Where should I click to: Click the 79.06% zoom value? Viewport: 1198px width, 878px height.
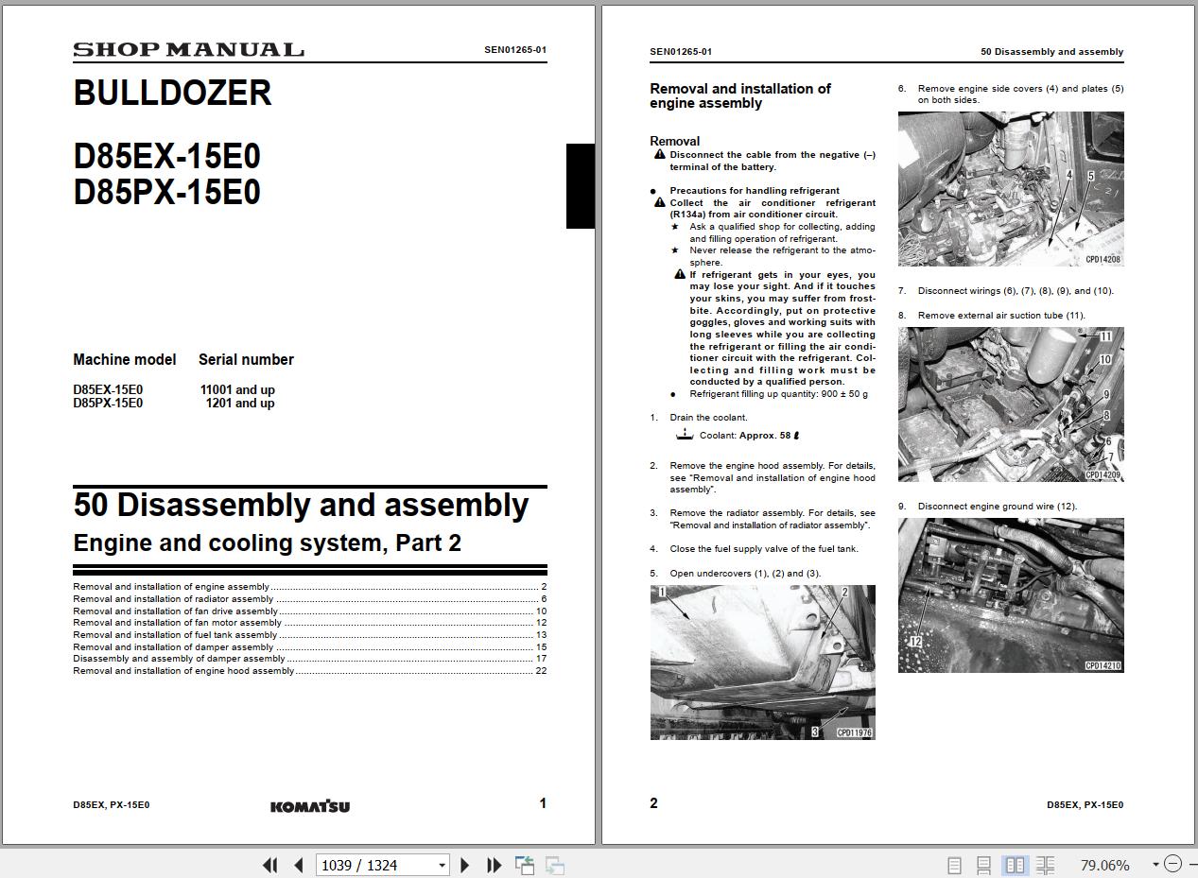[1104, 865]
